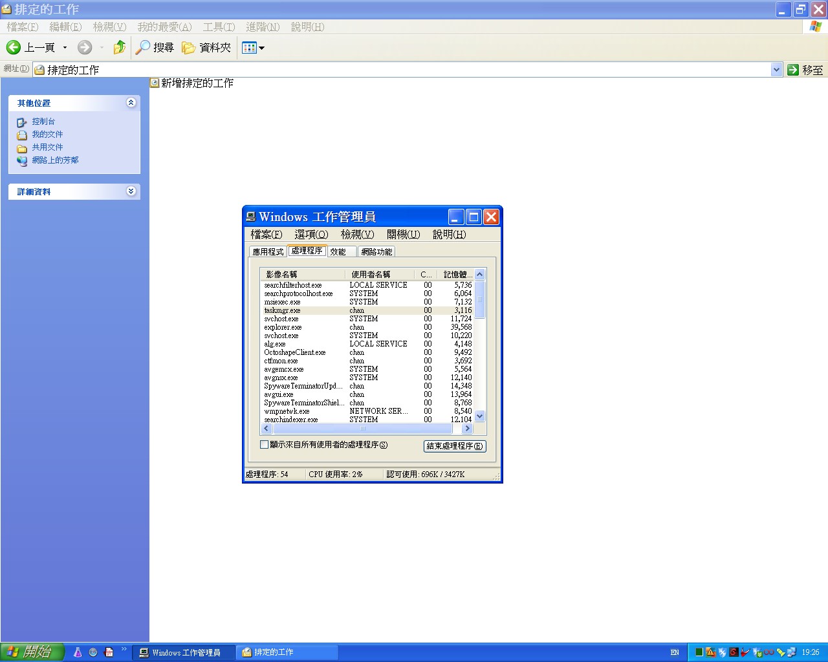828x662 pixels.
Task: Open the 新增排定的工作 wizard icon
Action: [x=155, y=83]
